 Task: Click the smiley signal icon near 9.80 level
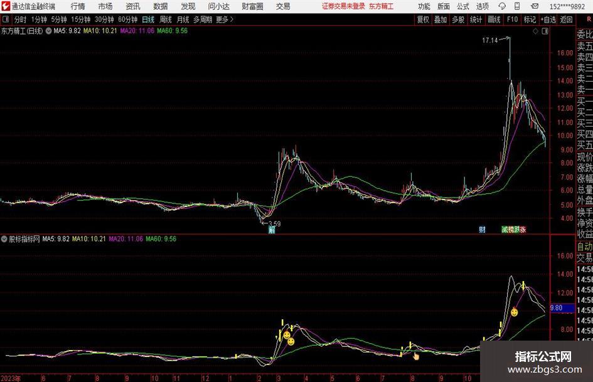coord(515,312)
